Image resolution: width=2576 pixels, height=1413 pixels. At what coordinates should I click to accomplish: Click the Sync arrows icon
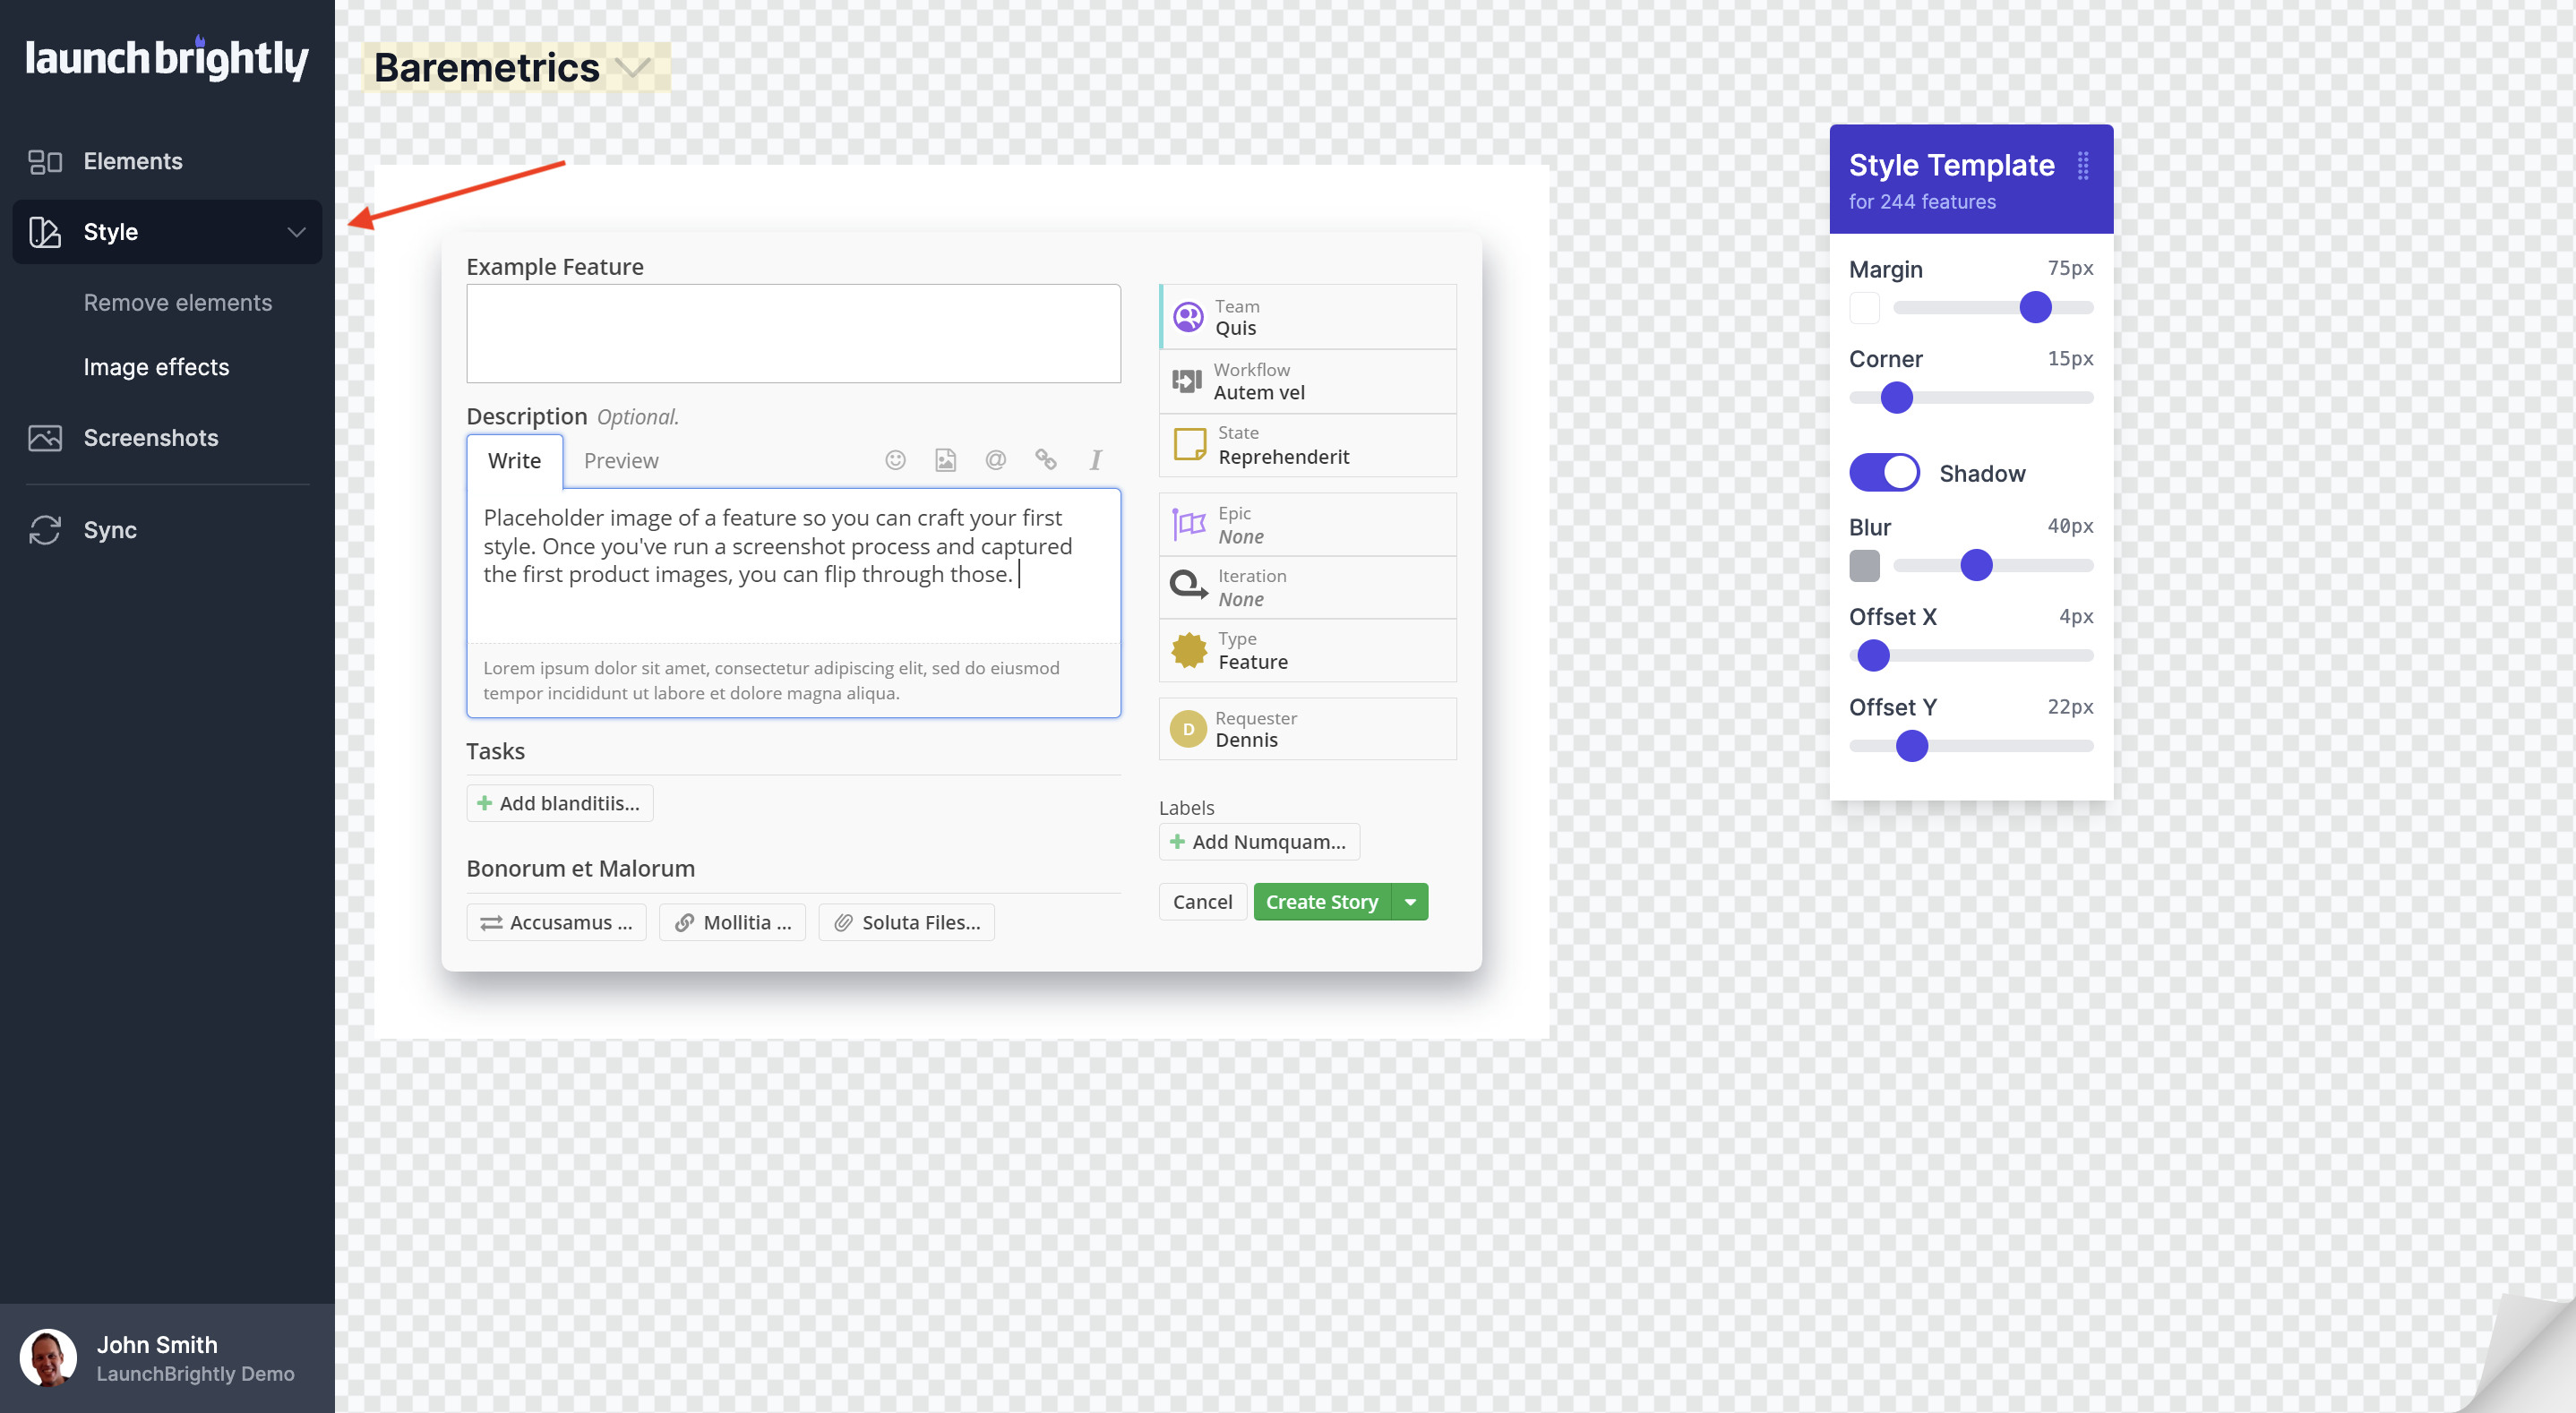(45, 530)
